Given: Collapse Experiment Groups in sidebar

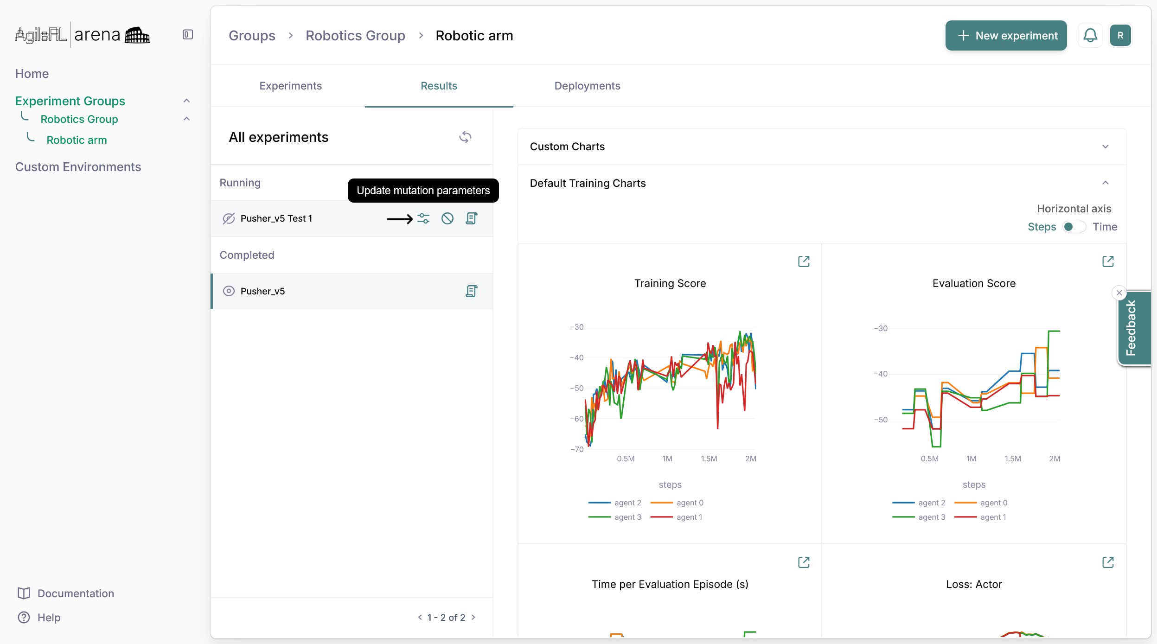Looking at the screenshot, I should click(186, 101).
